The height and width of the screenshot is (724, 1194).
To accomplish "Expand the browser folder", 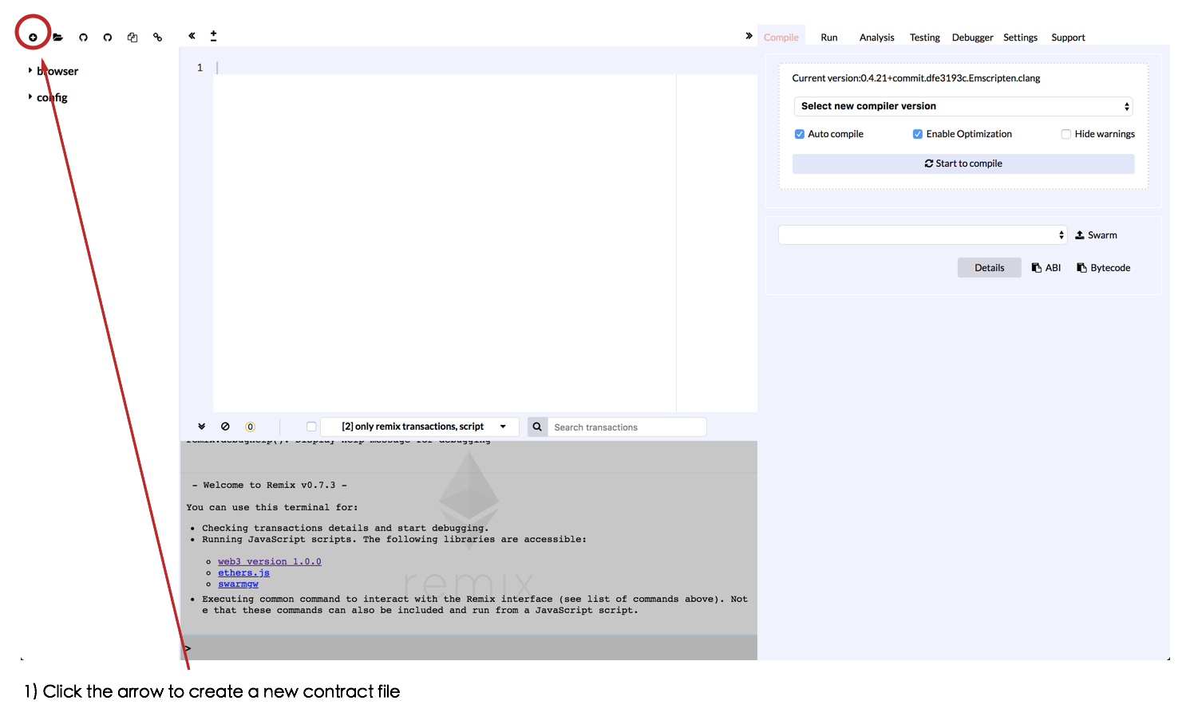I will (53, 71).
